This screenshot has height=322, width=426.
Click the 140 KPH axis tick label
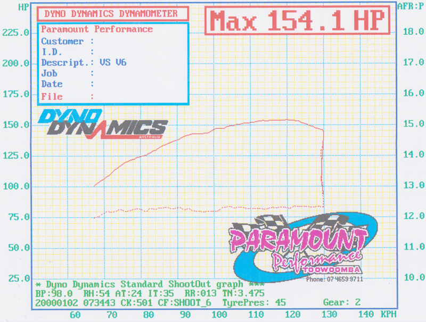pos(366,314)
